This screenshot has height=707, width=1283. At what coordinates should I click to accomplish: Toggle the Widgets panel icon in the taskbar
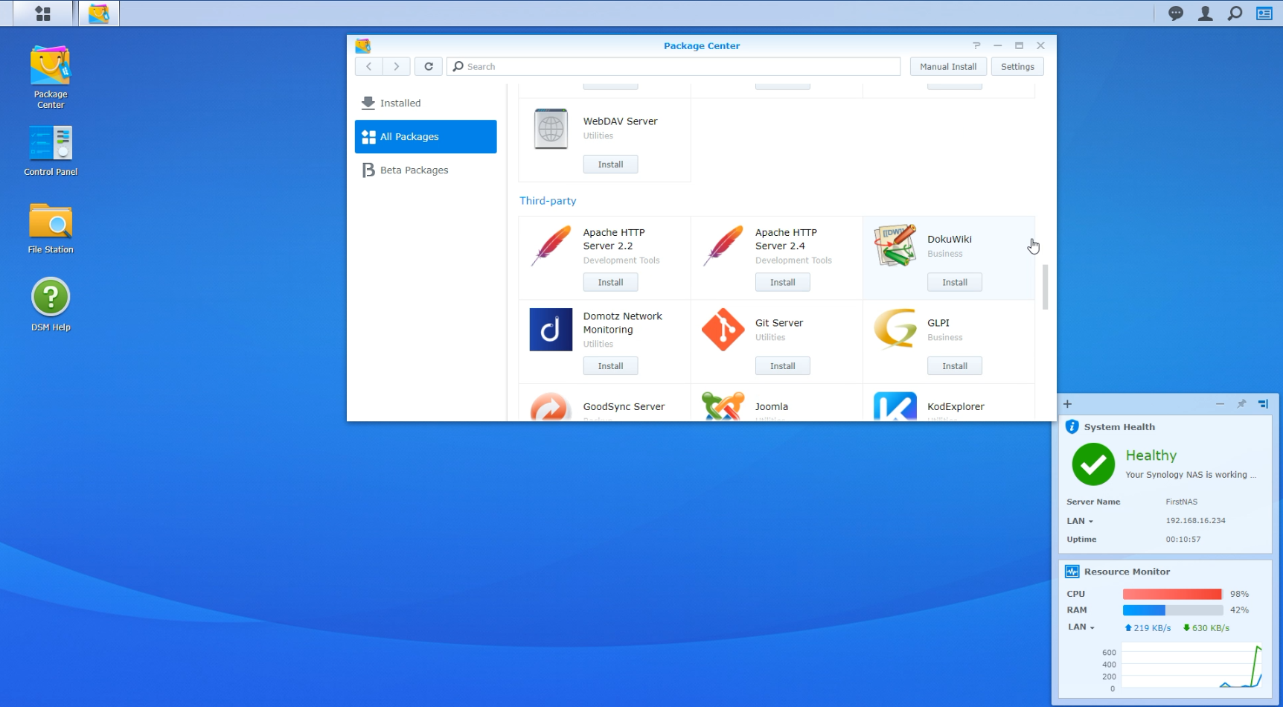pyautogui.click(x=1264, y=13)
